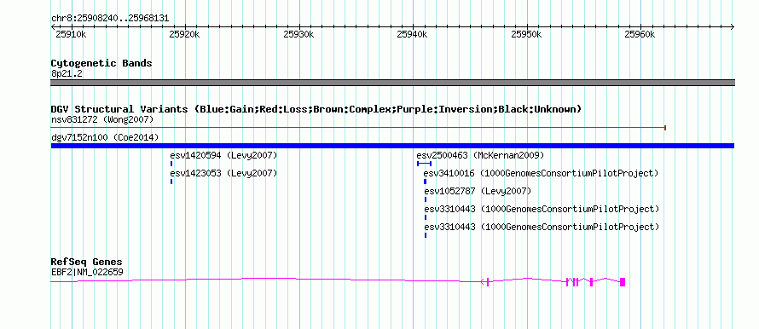Image resolution: width=759 pixels, height=329 pixels.
Task: Click the right arrowhead of the ruler
Action: pyautogui.click(x=732, y=26)
